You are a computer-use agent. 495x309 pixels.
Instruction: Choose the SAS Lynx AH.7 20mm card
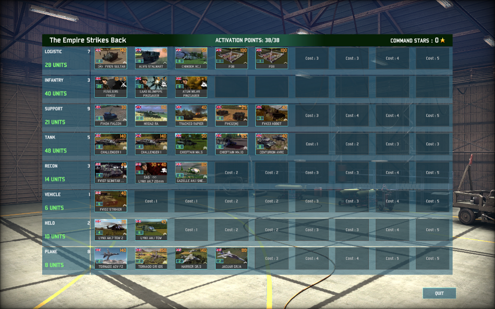(x=151, y=172)
